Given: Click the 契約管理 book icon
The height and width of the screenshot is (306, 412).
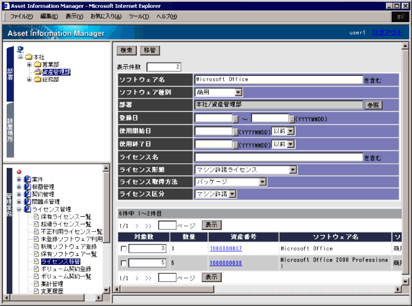Looking at the screenshot, I should click(x=27, y=194).
